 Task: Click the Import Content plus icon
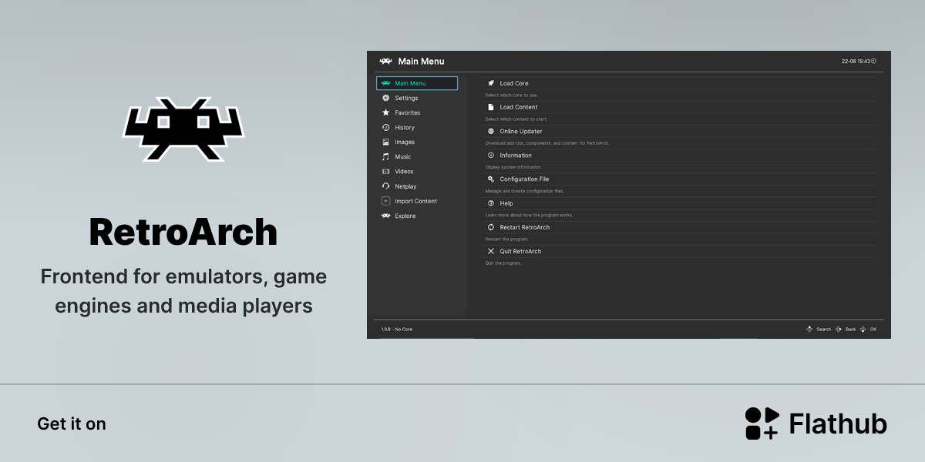click(386, 201)
